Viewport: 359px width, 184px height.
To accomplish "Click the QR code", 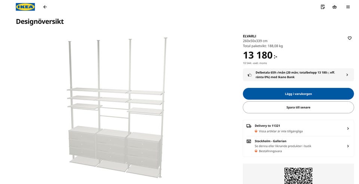I will [298, 175].
